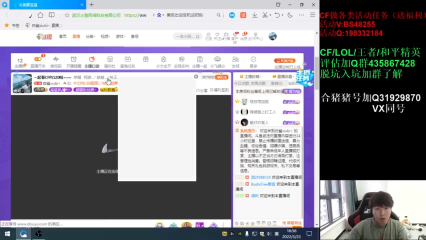426x240 pixels.
Task: Open the undo history dropdown arrow
Action: [x=283, y=15]
